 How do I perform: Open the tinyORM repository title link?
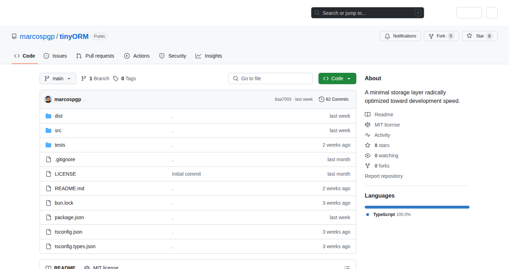(74, 36)
